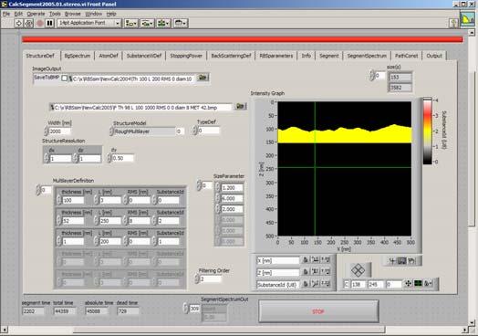Switch to the RBSparameters tab
Viewport: 478px width, 336px height.
point(275,56)
